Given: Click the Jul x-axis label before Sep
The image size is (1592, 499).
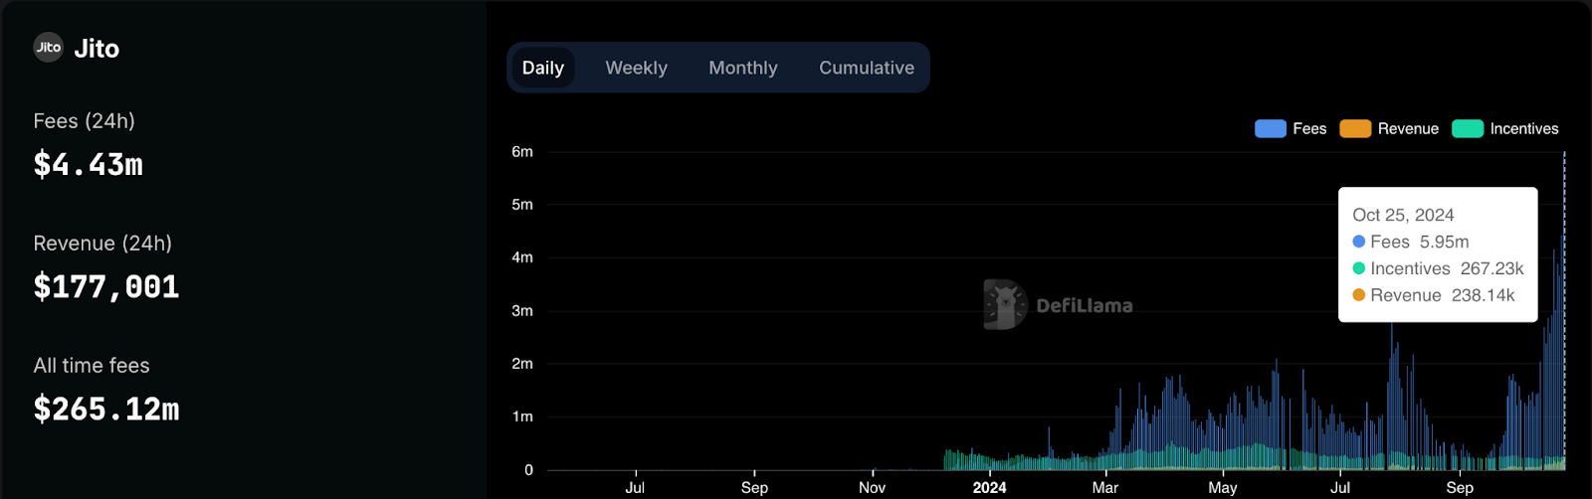Looking at the screenshot, I should pyautogui.click(x=635, y=487).
